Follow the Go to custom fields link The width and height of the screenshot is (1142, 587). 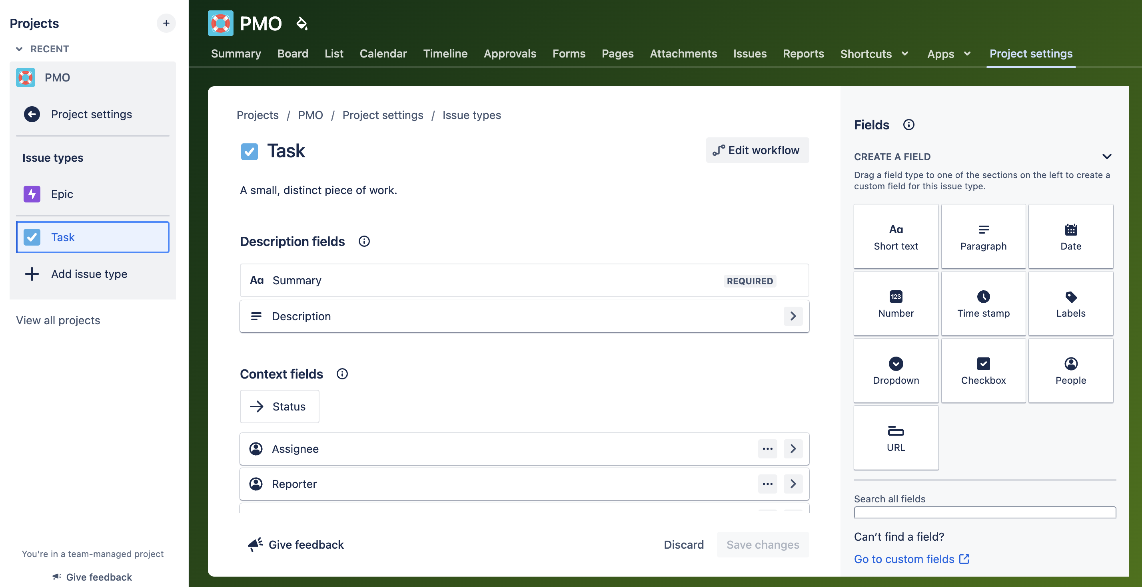tap(904, 559)
